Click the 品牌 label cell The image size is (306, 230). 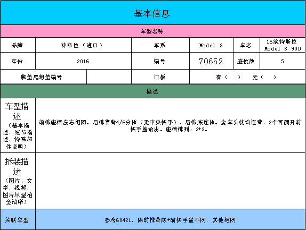18,45
